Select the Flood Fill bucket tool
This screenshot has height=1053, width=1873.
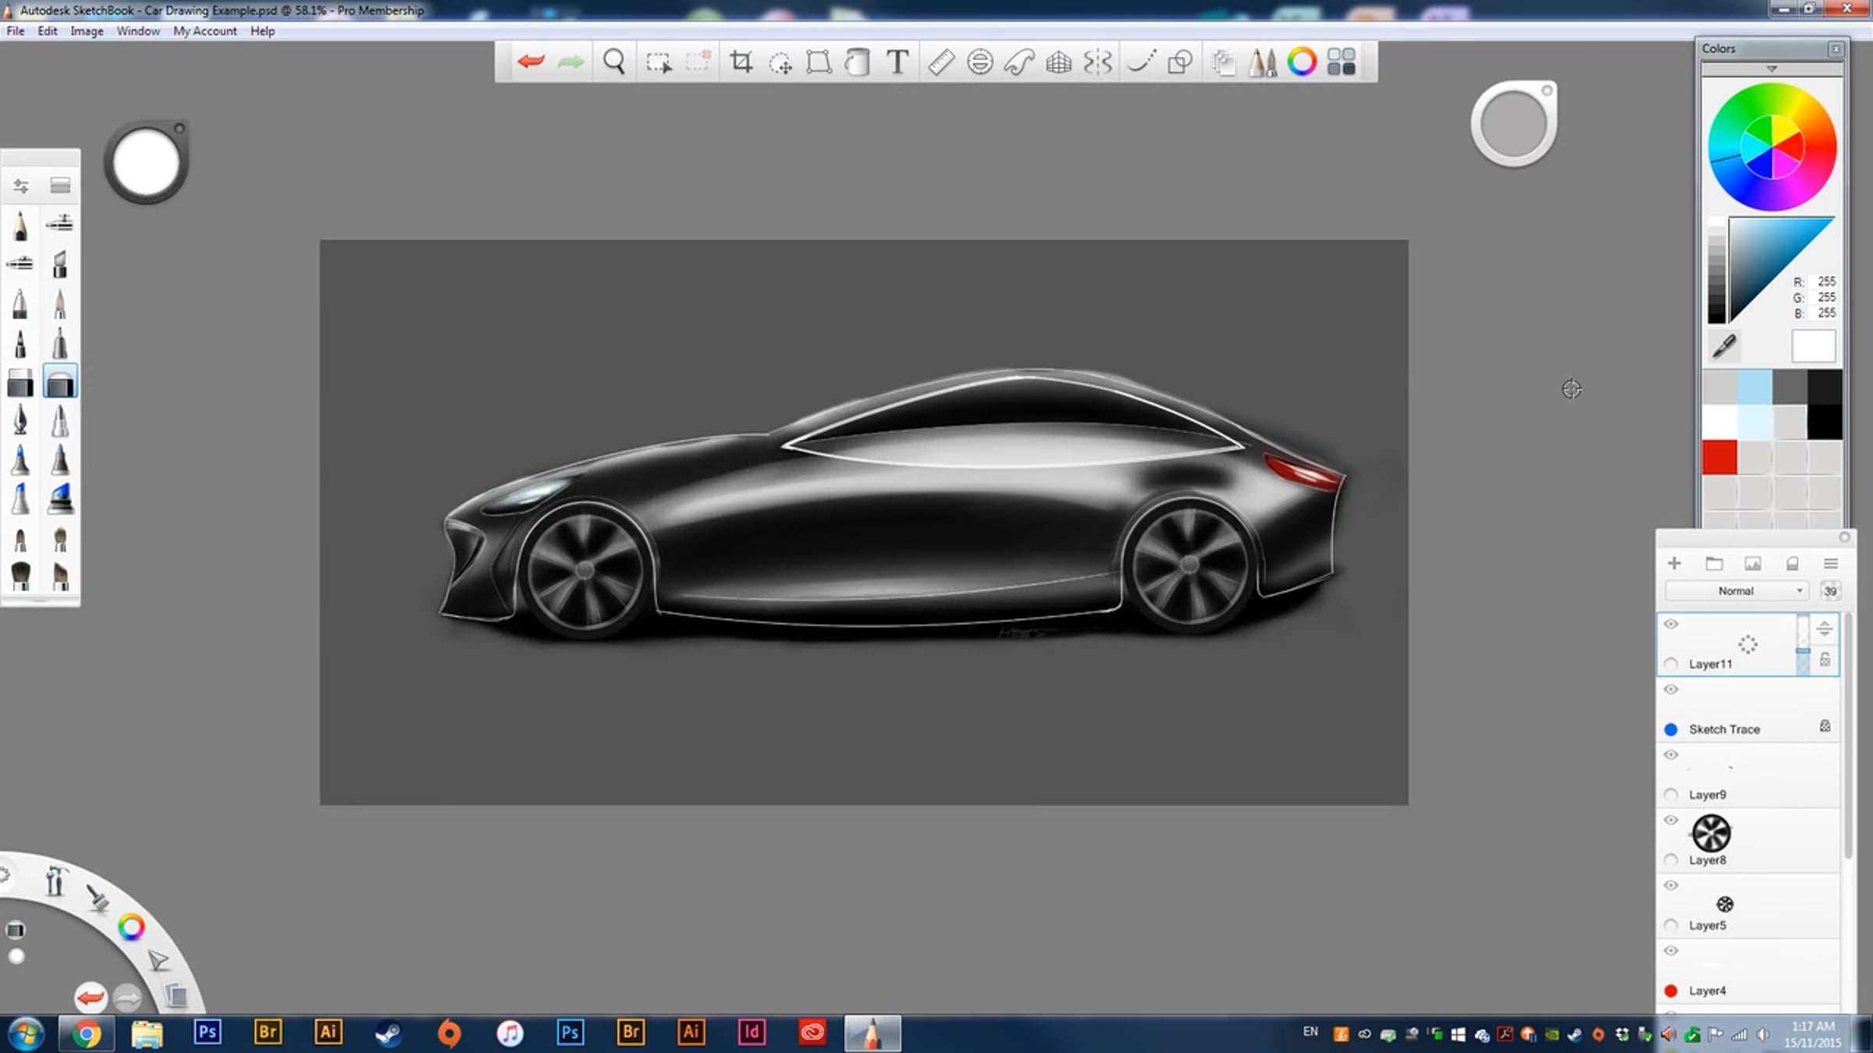coord(857,62)
